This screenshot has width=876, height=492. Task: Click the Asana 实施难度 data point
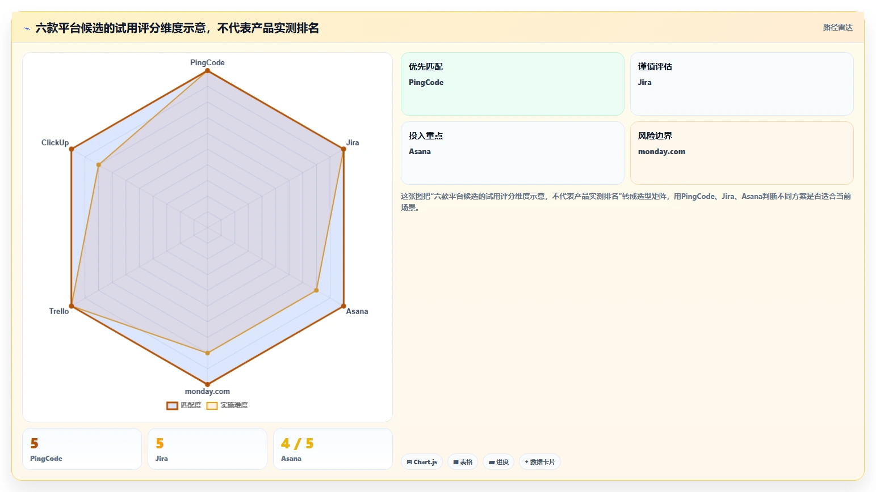click(316, 290)
